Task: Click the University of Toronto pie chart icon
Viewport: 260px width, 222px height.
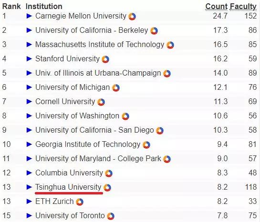Action: (x=111, y=216)
